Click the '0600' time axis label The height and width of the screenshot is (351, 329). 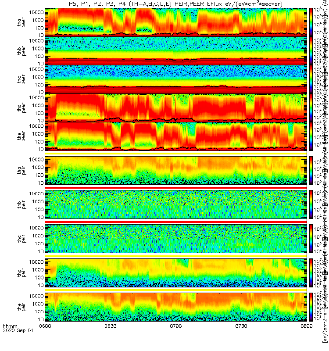[45, 326]
